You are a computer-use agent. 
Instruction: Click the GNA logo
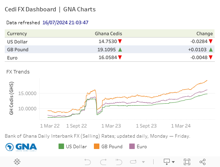click(x=21, y=147)
